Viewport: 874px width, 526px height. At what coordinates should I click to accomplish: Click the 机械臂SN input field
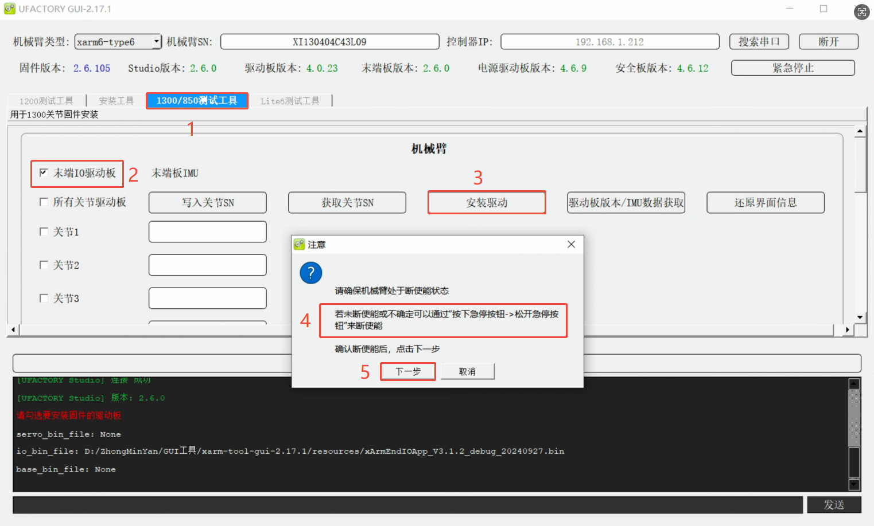(x=330, y=42)
